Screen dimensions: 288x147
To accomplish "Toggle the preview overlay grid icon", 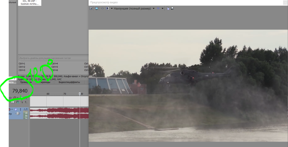I will [158, 8].
